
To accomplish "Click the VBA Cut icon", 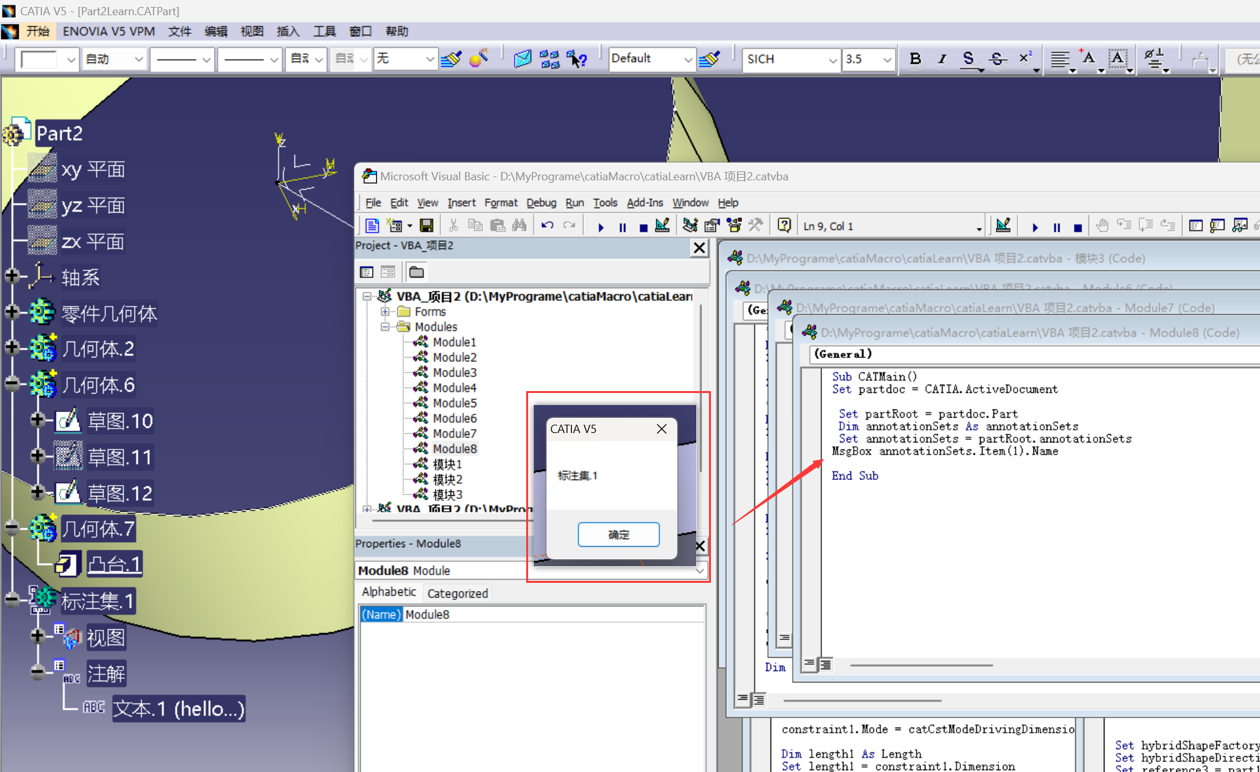I will point(453,225).
